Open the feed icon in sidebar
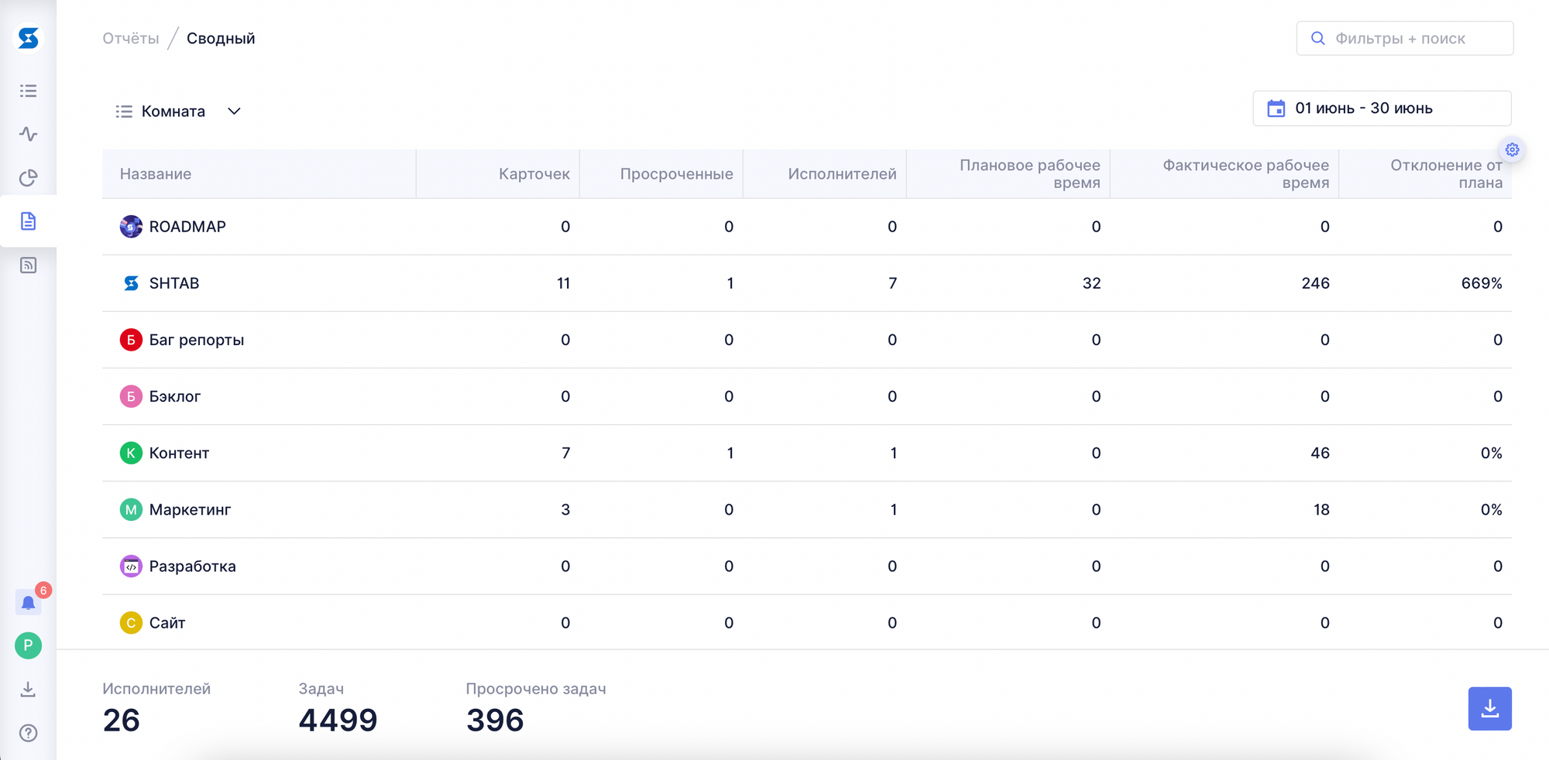1549x760 pixels. 29,265
